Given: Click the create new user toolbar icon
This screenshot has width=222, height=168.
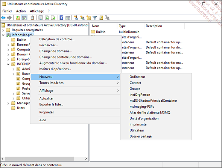Looking at the screenshot, I should tap(76, 18).
